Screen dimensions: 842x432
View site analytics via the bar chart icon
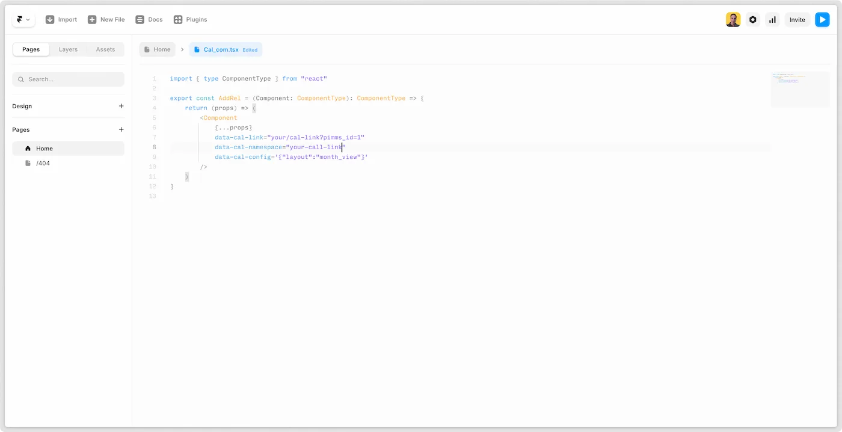[772, 19]
